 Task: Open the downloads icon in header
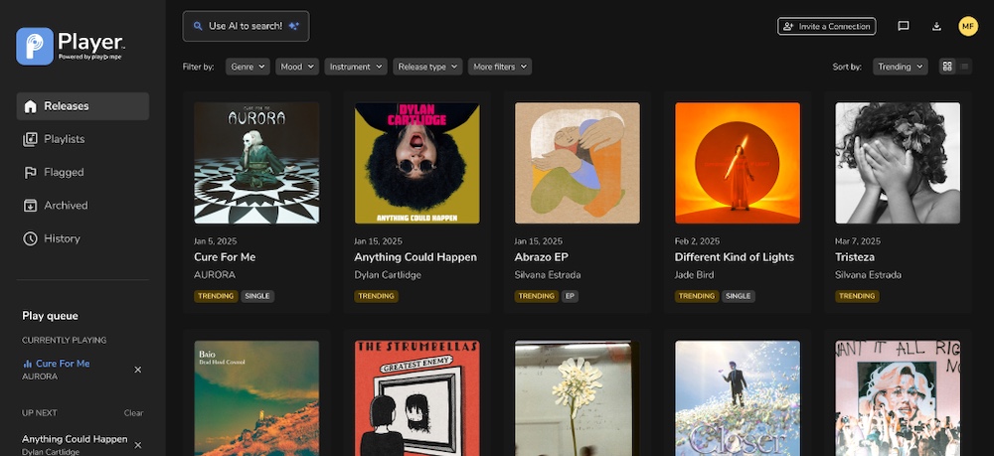coord(936,27)
